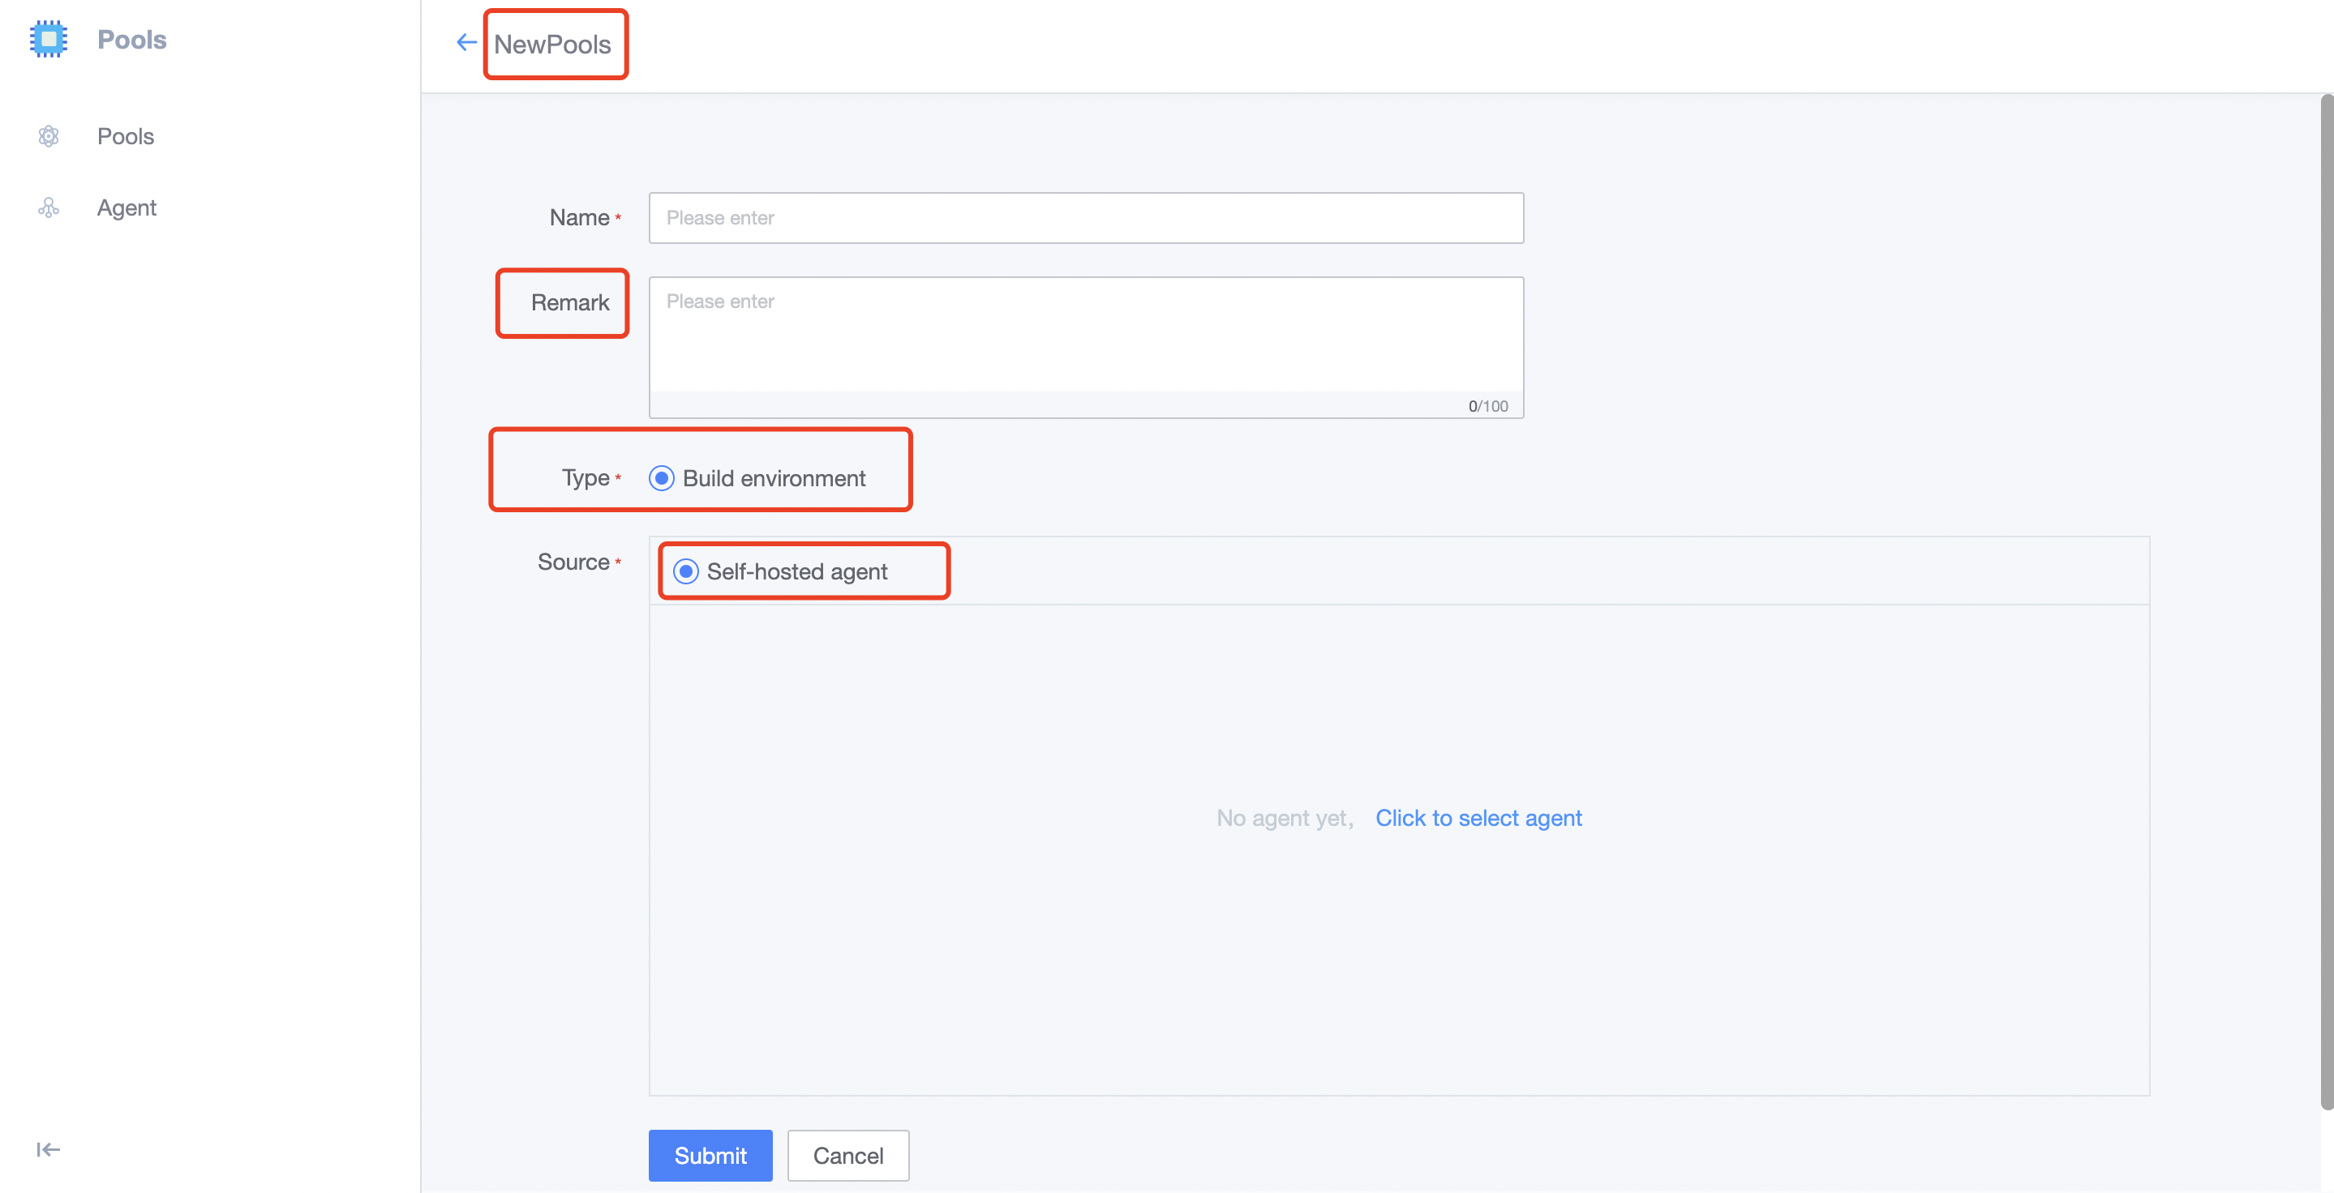Select the Self-hosted agent radio option
Image resolution: width=2334 pixels, height=1193 pixels.
click(x=686, y=571)
